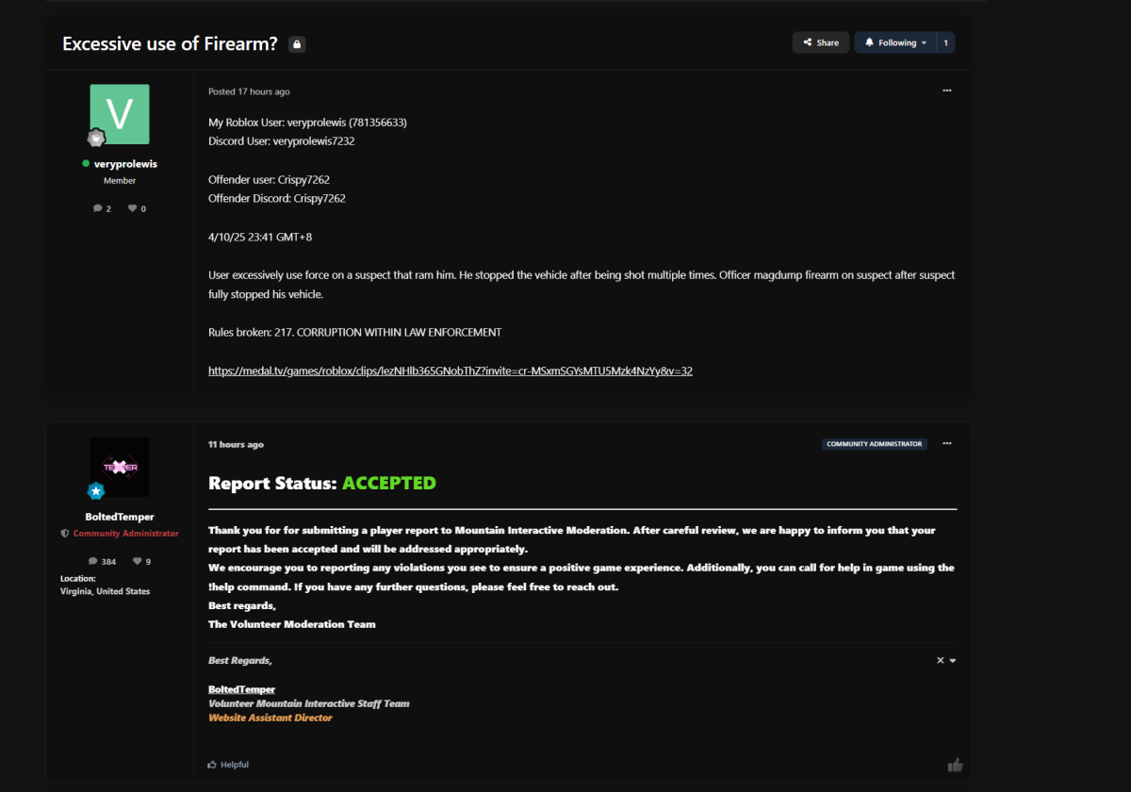Click veryprolewis's member rank badge icon

click(96, 140)
